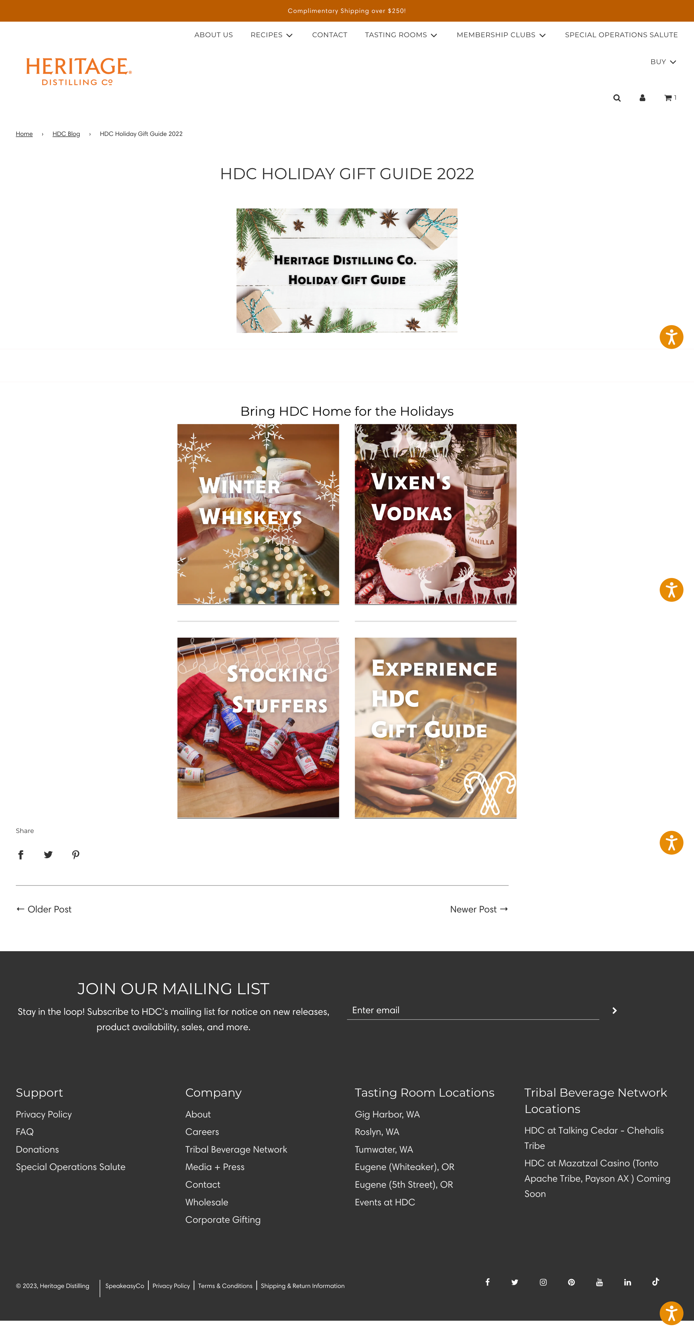Share the post on Pinterest icon
Image resolution: width=694 pixels, height=1336 pixels.
(x=76, y=855)
